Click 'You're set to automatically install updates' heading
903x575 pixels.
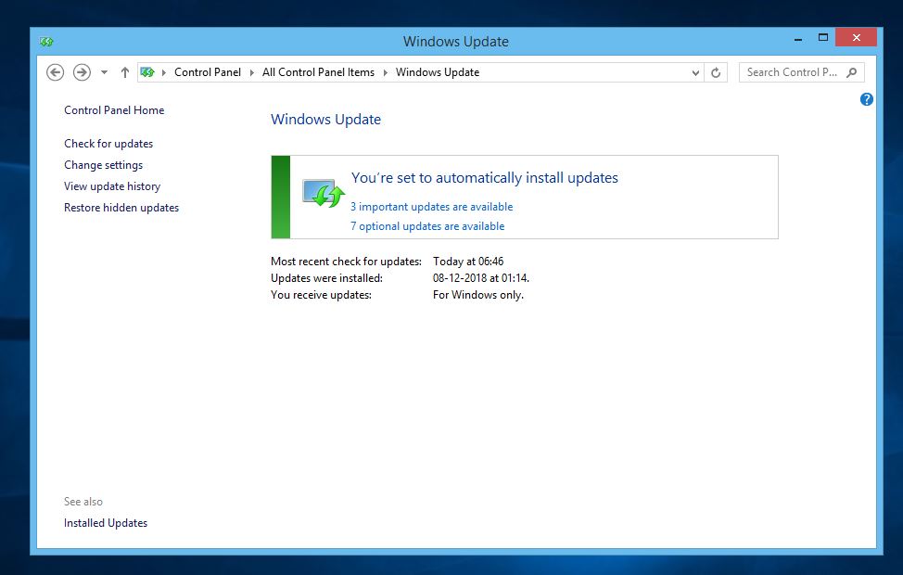point(484,177)
